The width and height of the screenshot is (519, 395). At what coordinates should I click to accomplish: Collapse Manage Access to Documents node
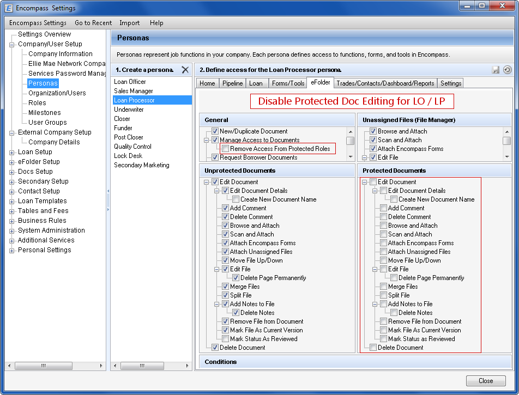[206, 140]
